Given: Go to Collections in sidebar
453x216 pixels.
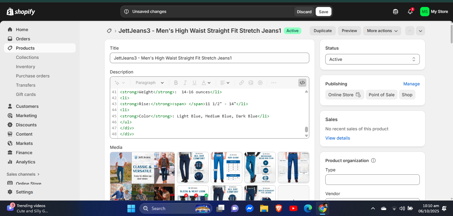Looking at the screenshot, I should [27, 57].
